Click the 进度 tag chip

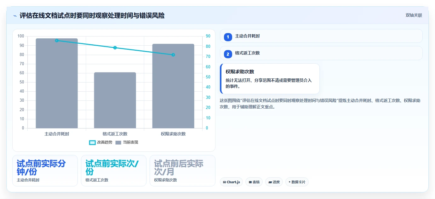[274, 182]
